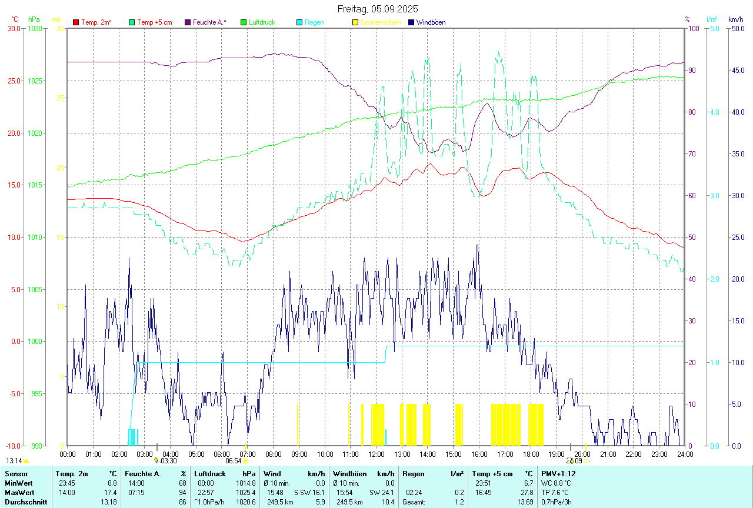Click the hPa axis unit label

(34, 19)
